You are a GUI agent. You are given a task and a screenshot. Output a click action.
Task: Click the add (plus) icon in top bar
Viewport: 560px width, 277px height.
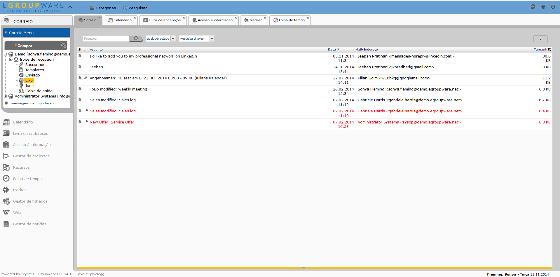point(533,7)
